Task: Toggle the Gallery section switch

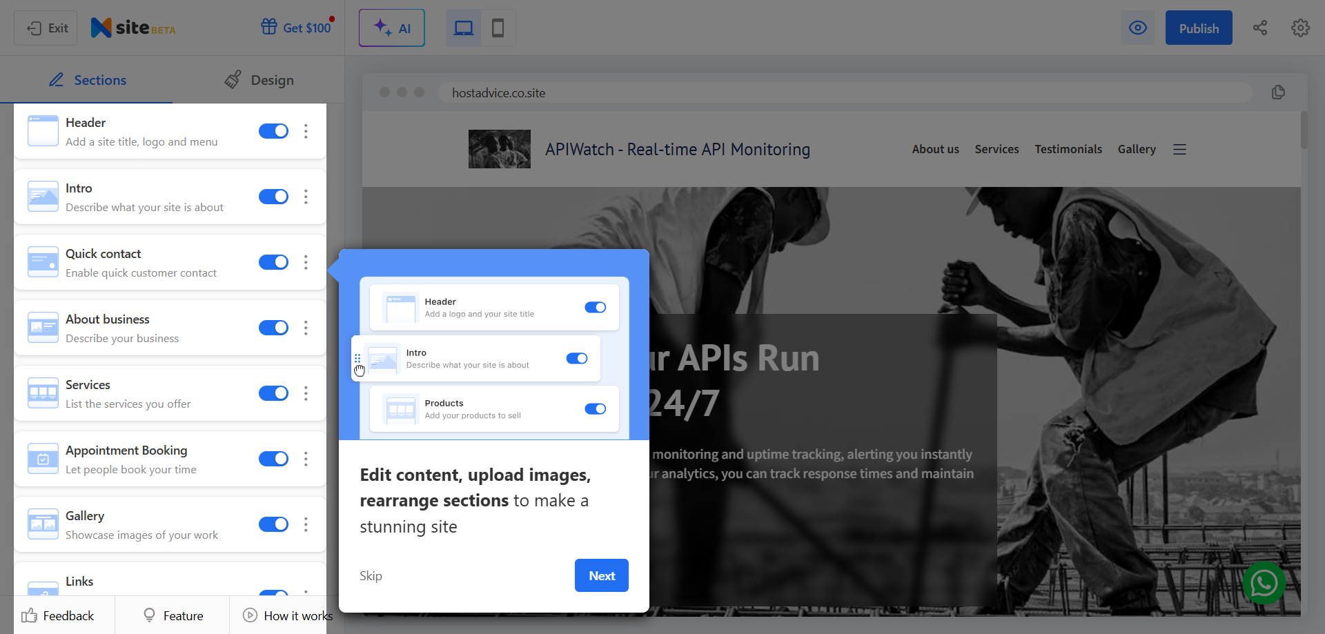Action: (x=273, y=524)
